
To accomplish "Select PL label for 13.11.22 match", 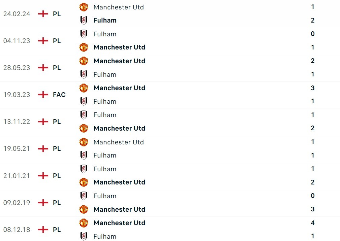I will [x=57, y=122].
